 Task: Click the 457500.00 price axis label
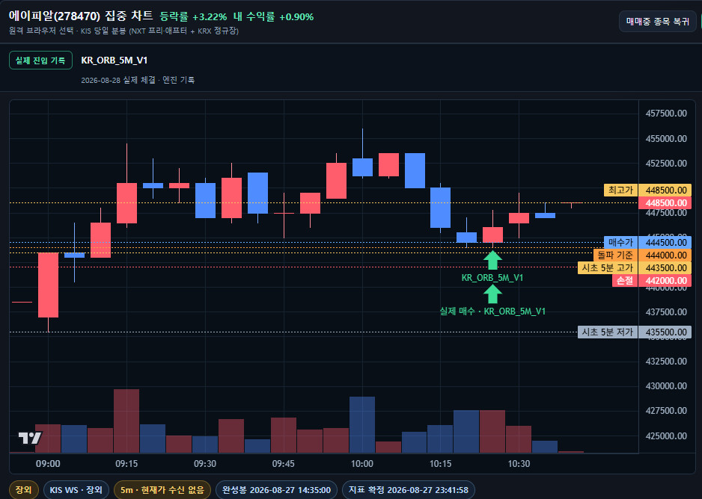click(666, 114)
